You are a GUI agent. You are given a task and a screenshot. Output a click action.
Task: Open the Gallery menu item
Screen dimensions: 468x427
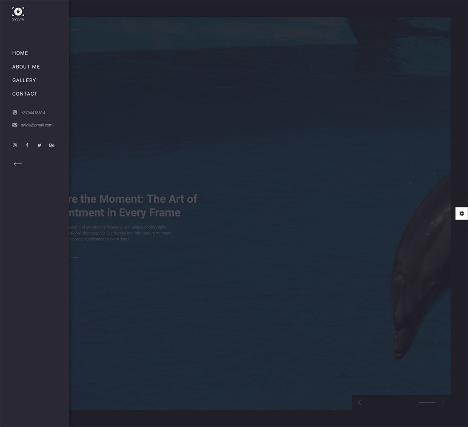pos(24,80)
